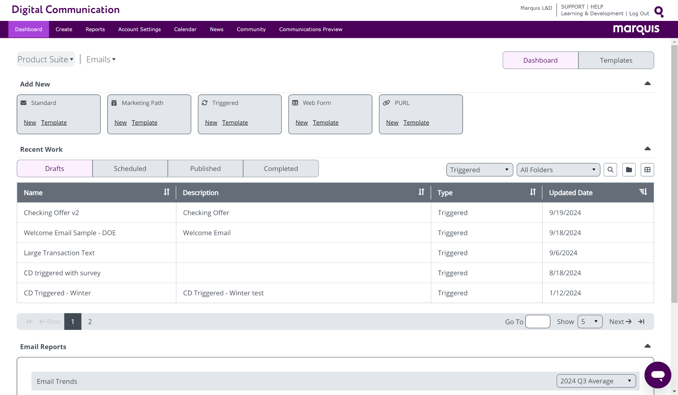Open the Reports menu item

pyautogui.click(x=95, y=29)
